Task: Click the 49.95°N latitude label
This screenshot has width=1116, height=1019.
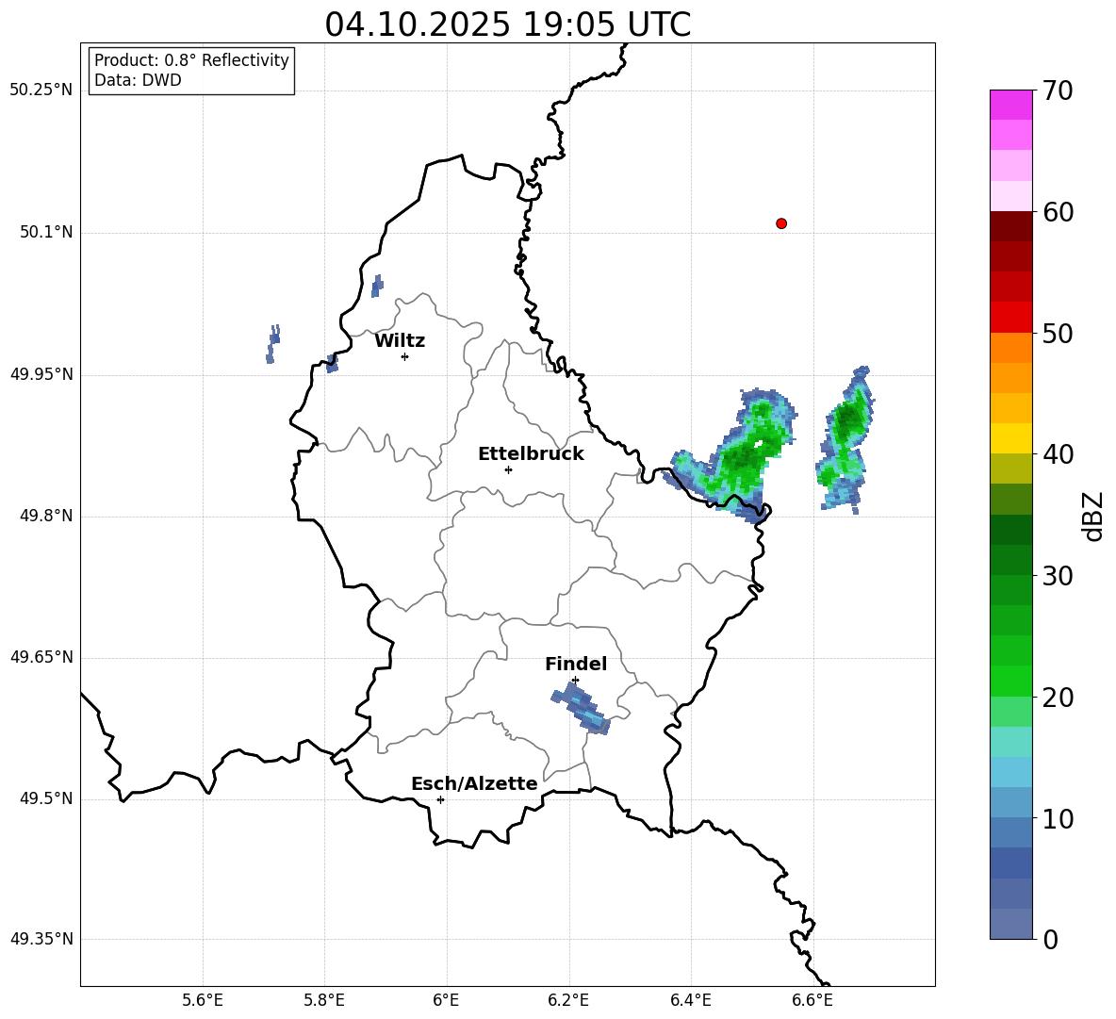Action: pos(41,374)
